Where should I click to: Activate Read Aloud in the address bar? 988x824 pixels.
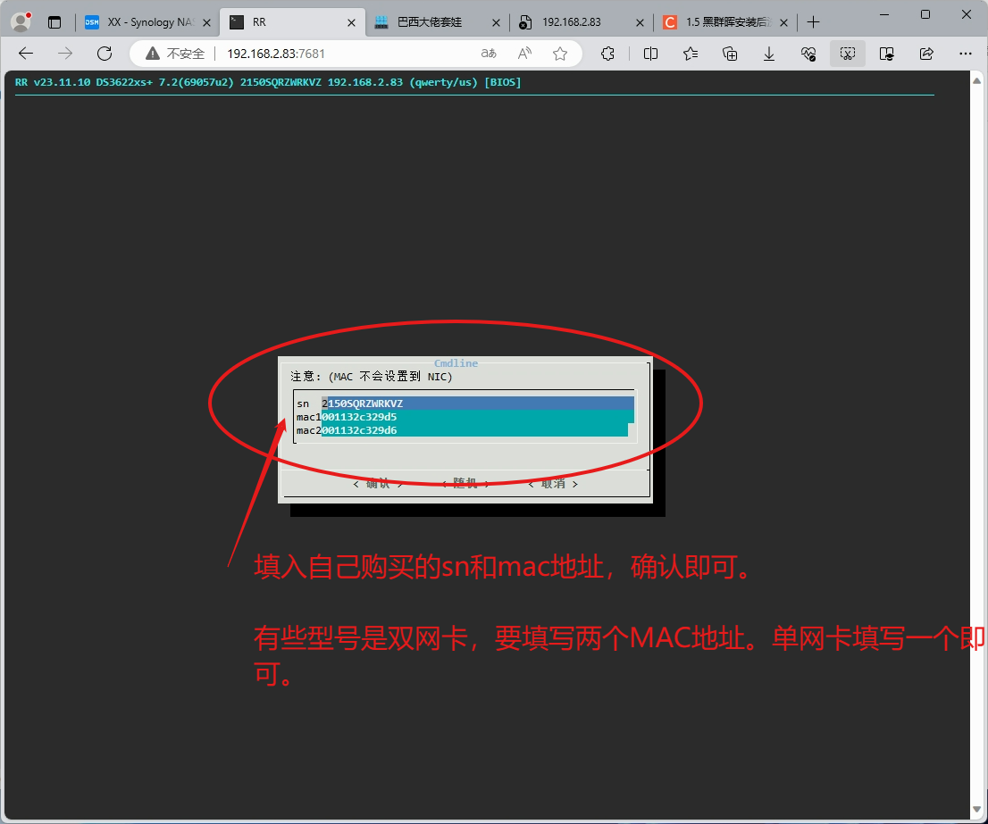click(523, 54)
